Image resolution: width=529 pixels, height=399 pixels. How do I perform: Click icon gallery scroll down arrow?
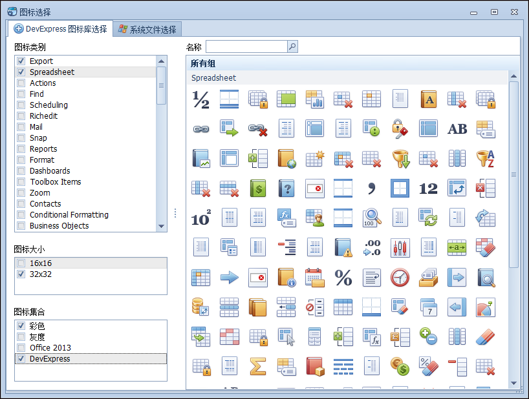[x=513, y=383]
